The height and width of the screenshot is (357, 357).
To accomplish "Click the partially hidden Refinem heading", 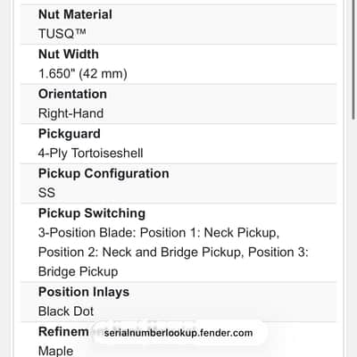I will tap(63, 331).
